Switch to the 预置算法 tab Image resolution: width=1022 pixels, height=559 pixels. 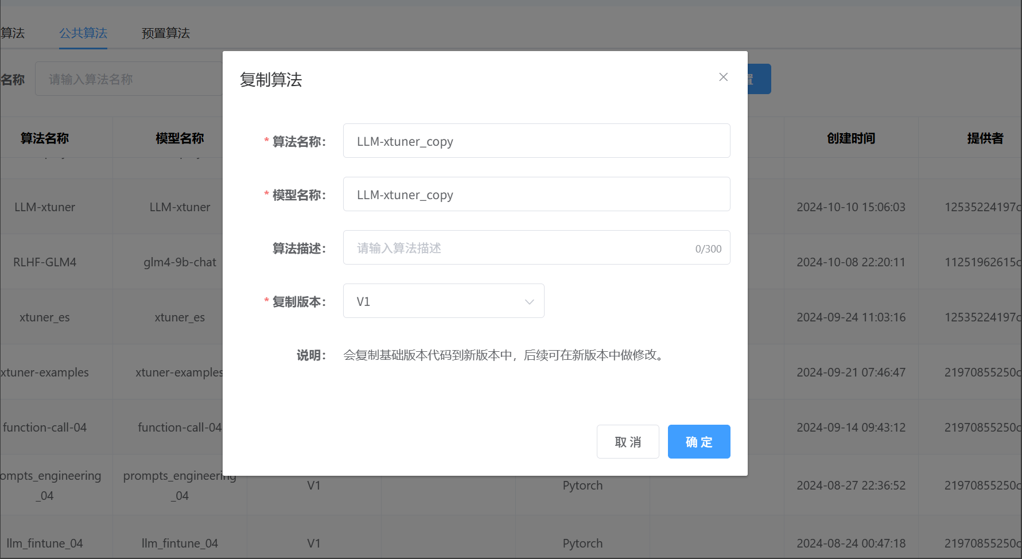[166, 33]
